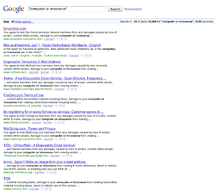
Task: Promote the Man and machine result
Action: click(86, 56)
